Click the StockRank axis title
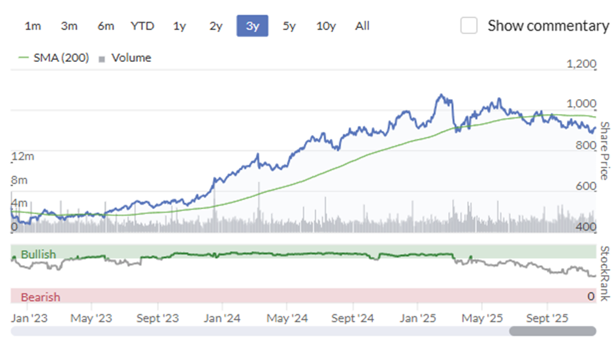This screenshot has height=337, width=614. pos(605,274)
